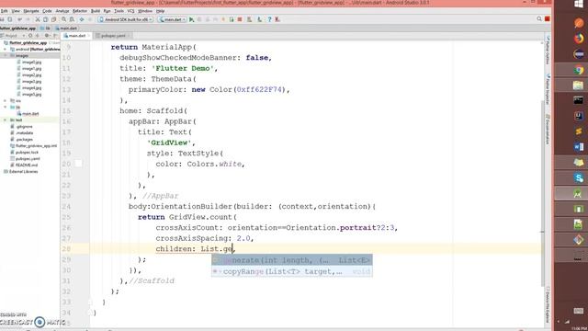Open the VCS menu
588x331 pixels.
click(x=130, y=11)
